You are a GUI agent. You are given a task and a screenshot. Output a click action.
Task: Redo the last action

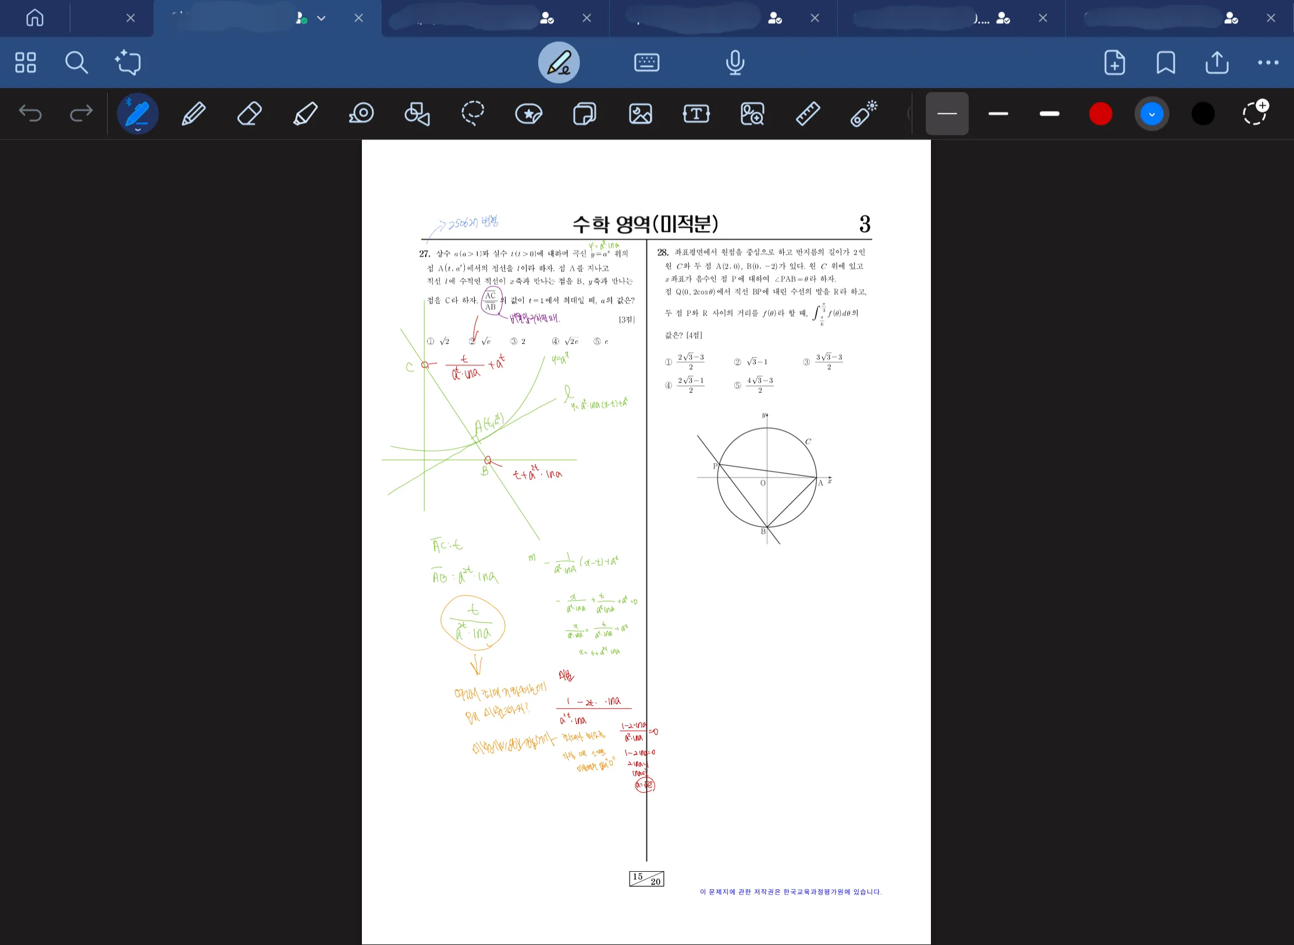[81, 113]
